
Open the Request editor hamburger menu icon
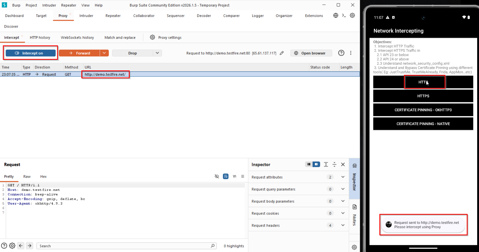[243, 176]
